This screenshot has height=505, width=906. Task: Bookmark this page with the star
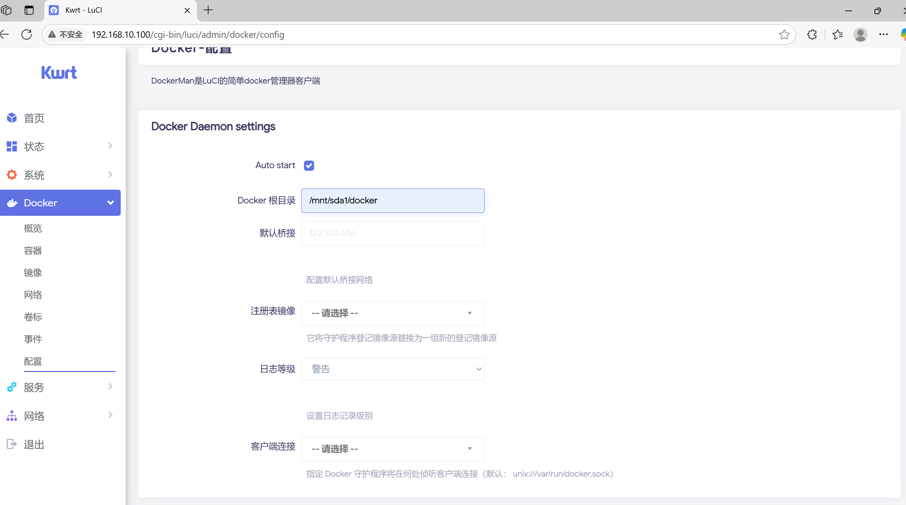(783, 35)
